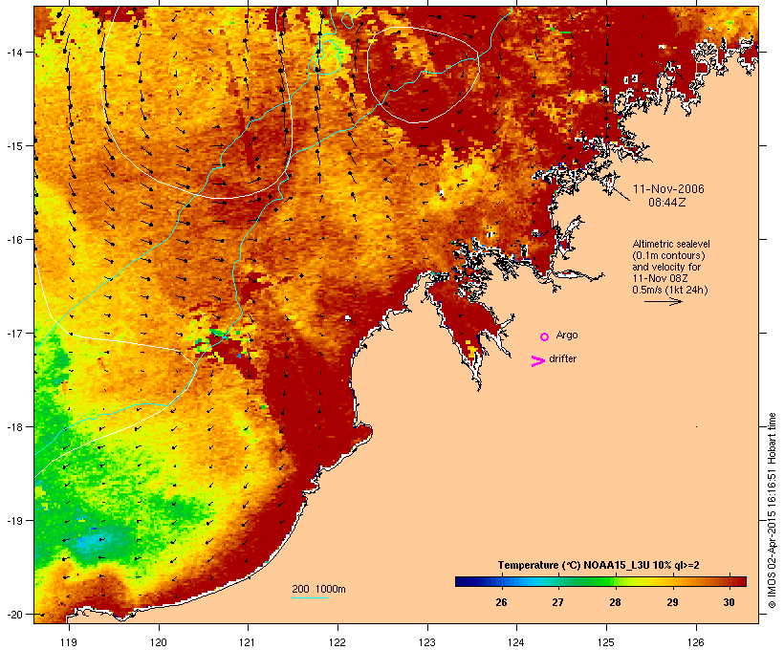Click latitude axis label -14

[13, 52]
